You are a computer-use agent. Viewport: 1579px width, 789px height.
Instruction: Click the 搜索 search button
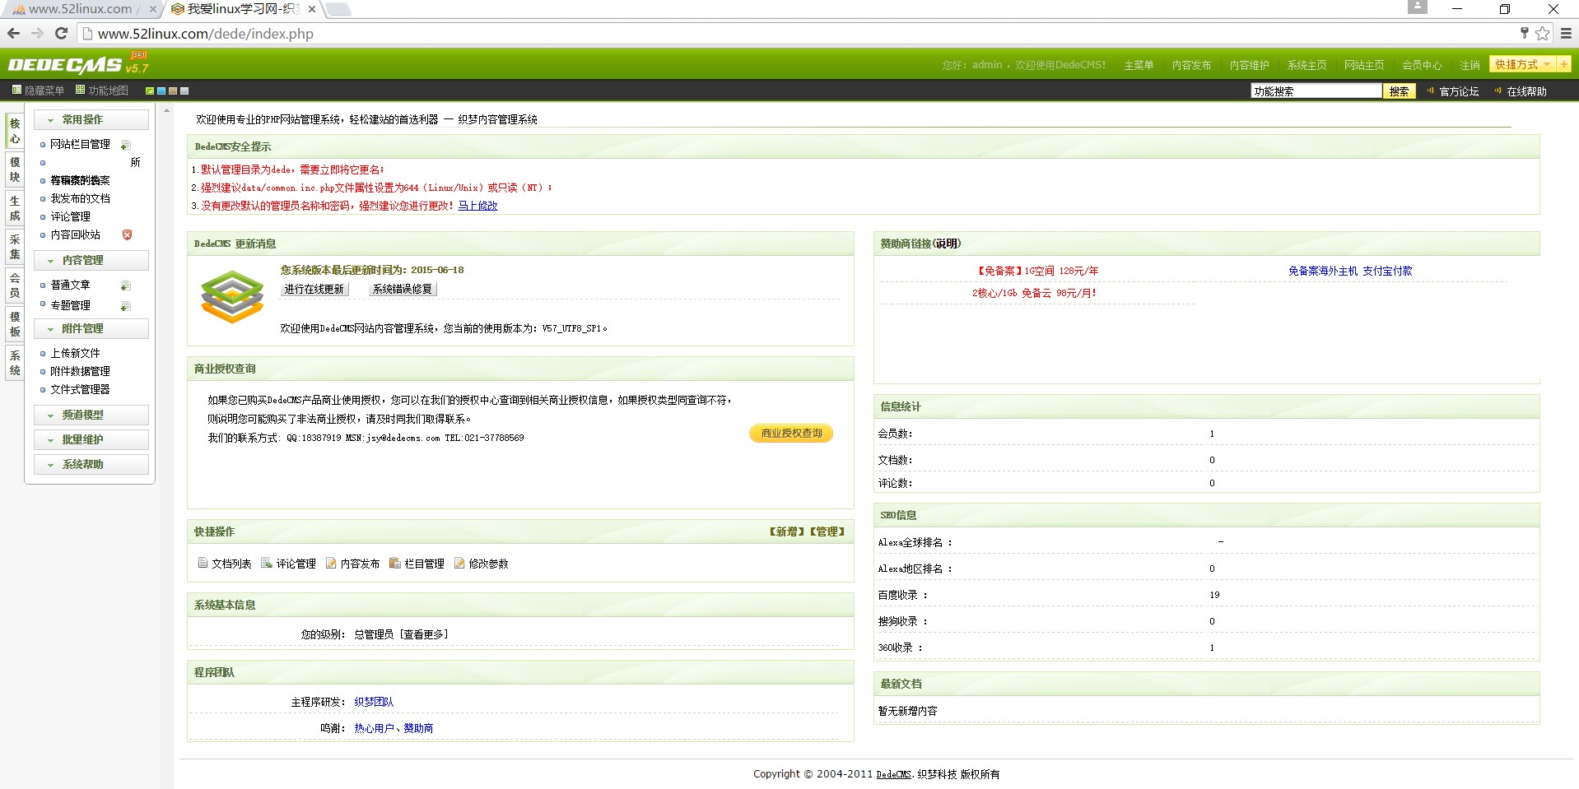tap(1399, 91)
